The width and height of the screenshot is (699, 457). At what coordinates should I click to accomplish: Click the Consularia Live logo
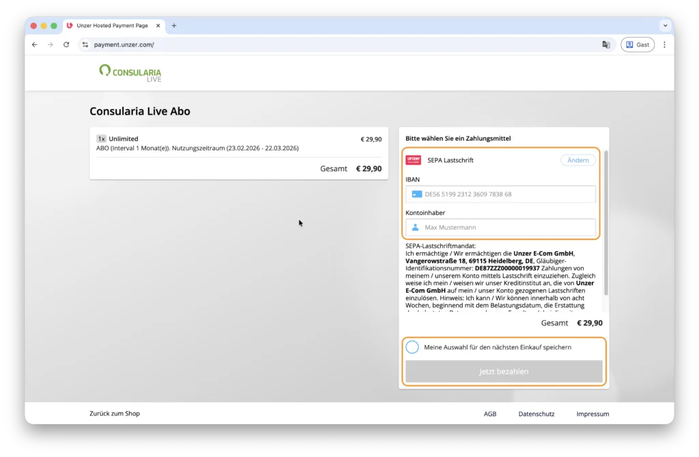(130, 72)
